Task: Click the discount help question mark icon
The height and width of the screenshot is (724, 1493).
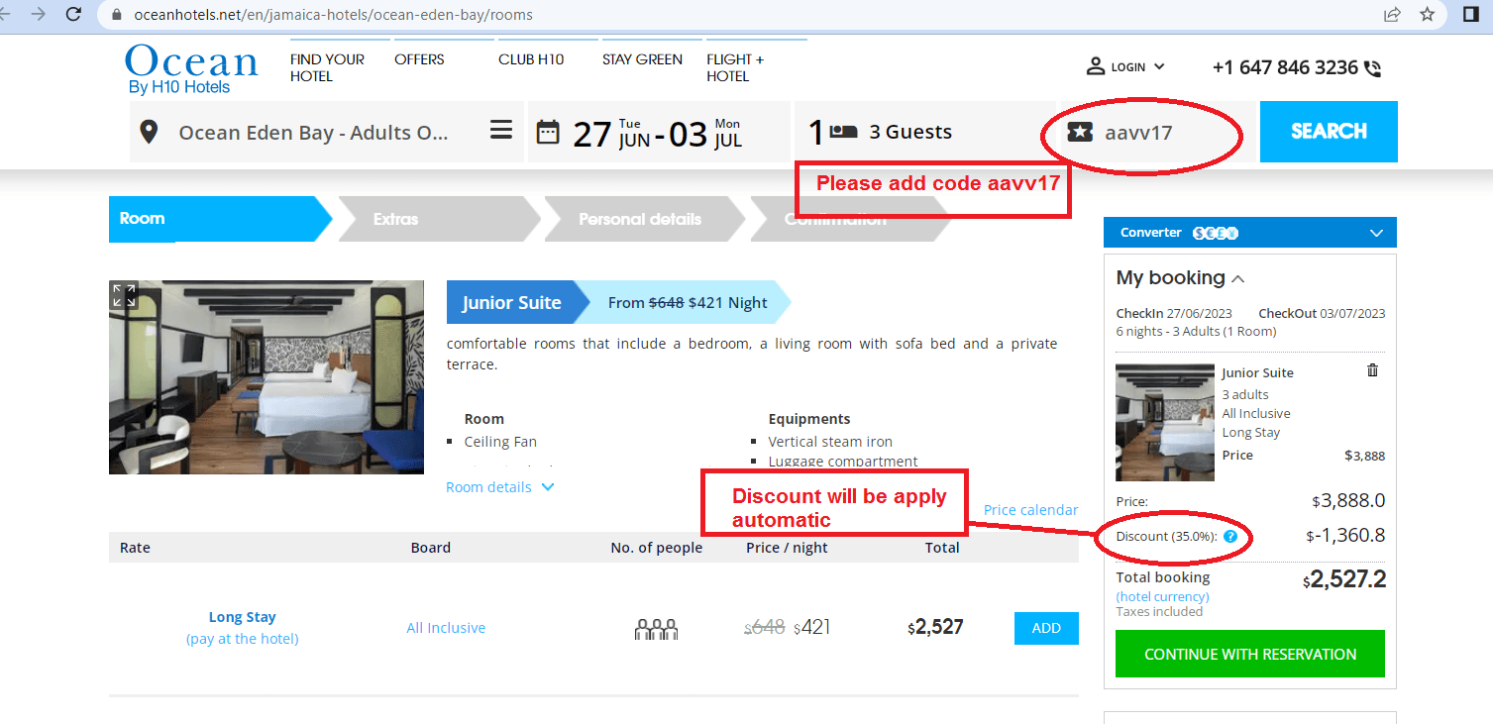Action: click(x=1230, y=536)
